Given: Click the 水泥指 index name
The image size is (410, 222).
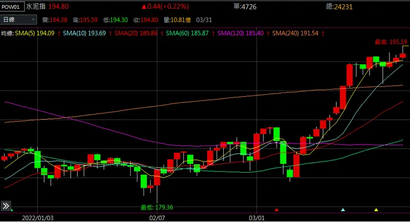Looking at the screenshot, I should 36,7.
